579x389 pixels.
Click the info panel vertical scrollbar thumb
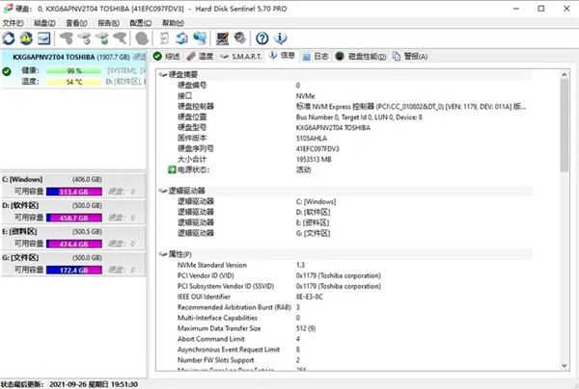pos(564,125)
